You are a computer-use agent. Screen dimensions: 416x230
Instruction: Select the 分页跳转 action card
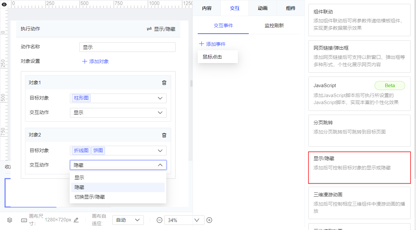coord(360,131)
